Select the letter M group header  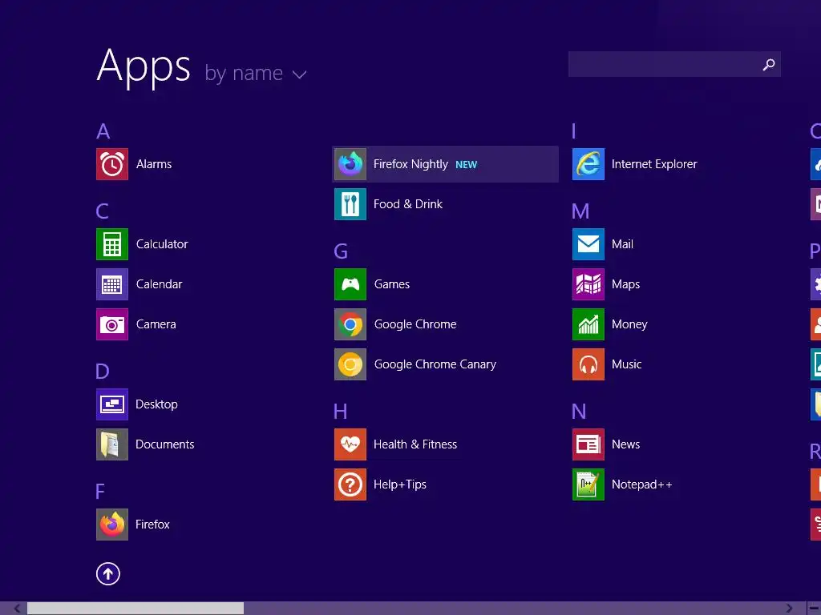pyautogui.click(x=580, y=211)
